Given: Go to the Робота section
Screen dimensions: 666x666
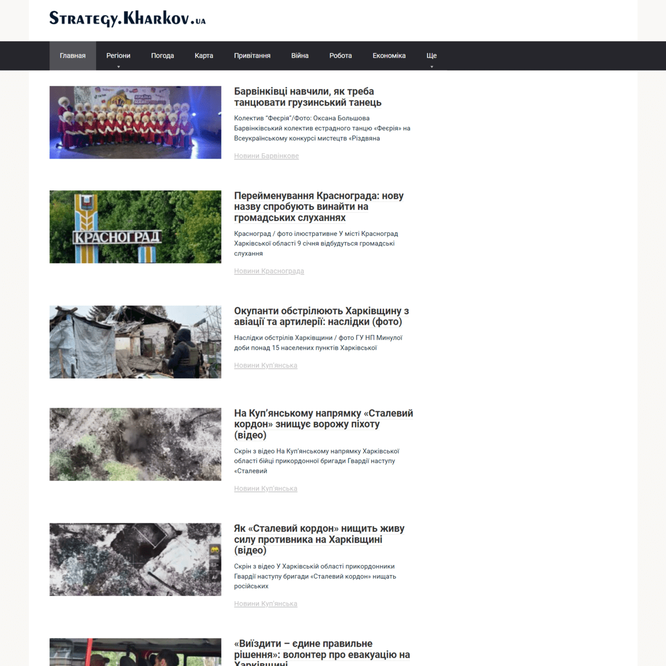Looking at the screenshot, I should (340, 56).
